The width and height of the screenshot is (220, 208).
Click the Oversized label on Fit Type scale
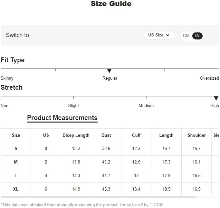(x=209, y=78)
